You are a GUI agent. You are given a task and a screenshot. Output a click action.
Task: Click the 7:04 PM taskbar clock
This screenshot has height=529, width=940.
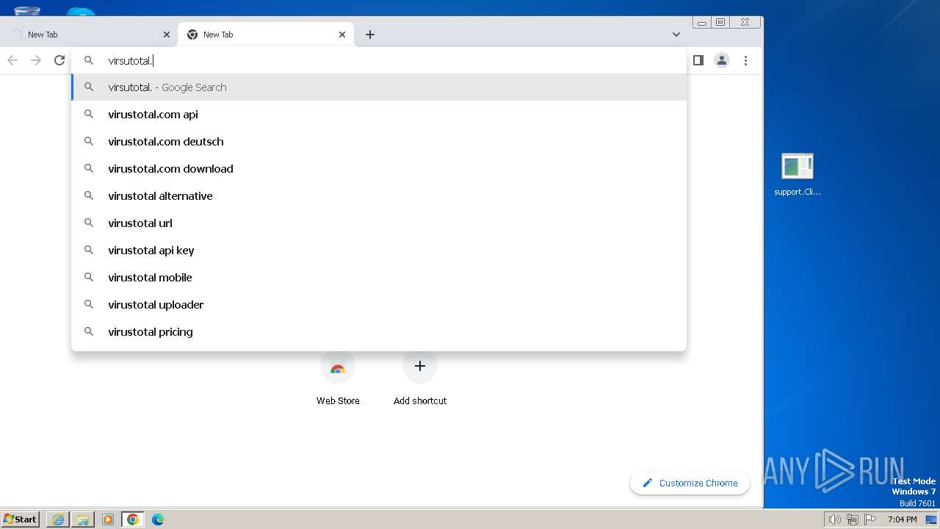tap(902, 519)
